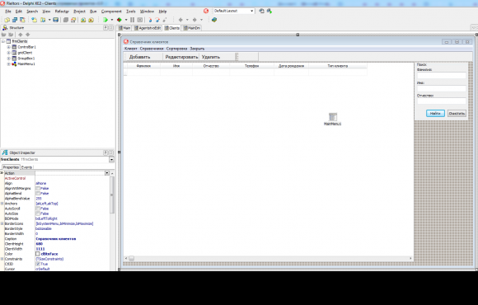Toggle the AlignWithMargins False checkbox
478x305 pixels.
(x=38, y=189)
